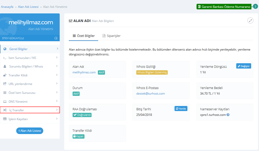This screenshot has height=151, width=259.
Task: Click the laptop icon for DNS Yönetimi
Action: 5,102
